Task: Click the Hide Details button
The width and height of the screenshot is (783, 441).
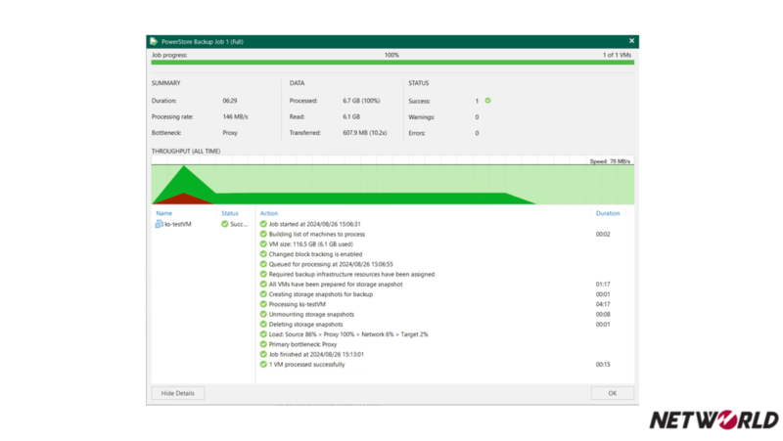Action: click(178, 393)
